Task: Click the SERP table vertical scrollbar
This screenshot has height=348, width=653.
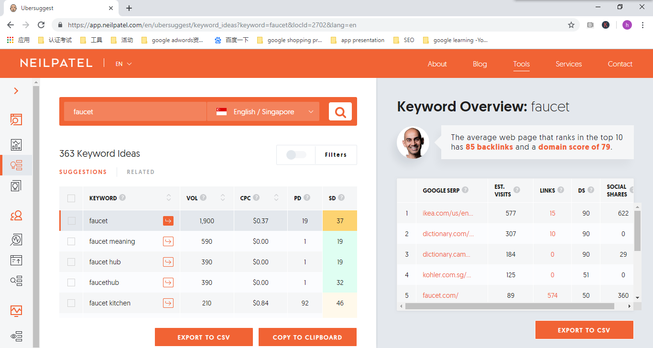Action: (637, 230)
